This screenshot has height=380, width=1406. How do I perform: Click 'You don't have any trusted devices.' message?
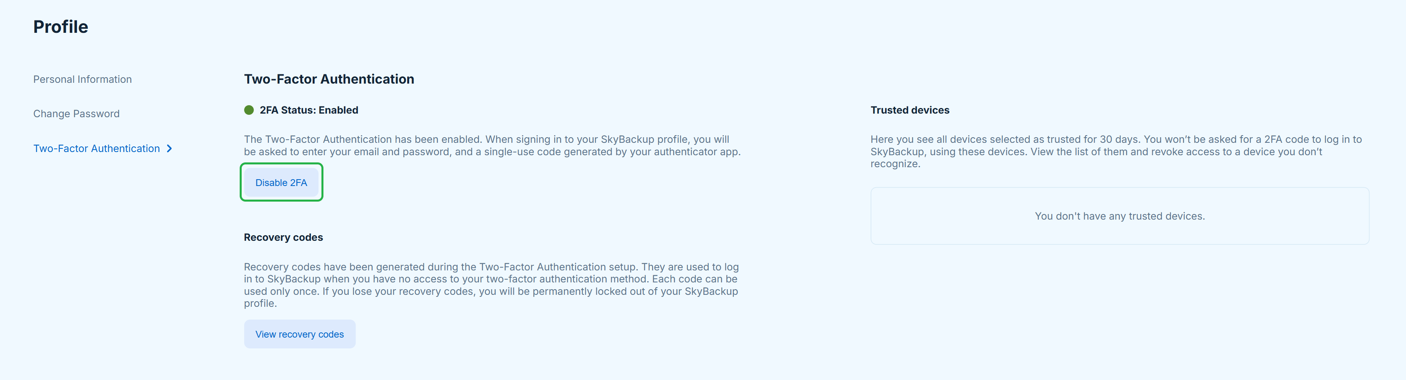point(1119,216)
